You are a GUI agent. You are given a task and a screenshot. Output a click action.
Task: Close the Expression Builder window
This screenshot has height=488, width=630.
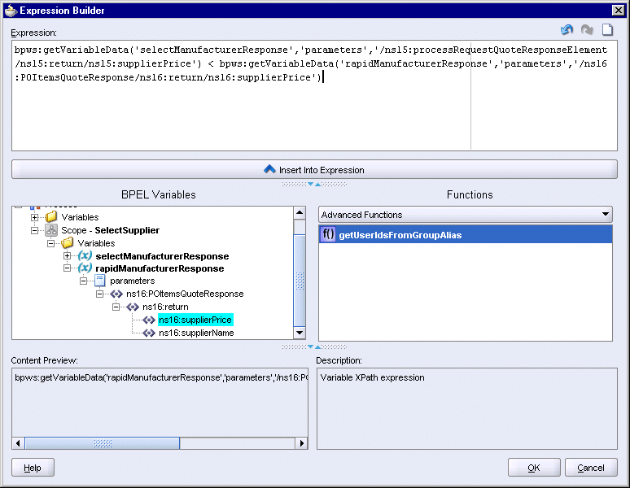coord(619,10)
